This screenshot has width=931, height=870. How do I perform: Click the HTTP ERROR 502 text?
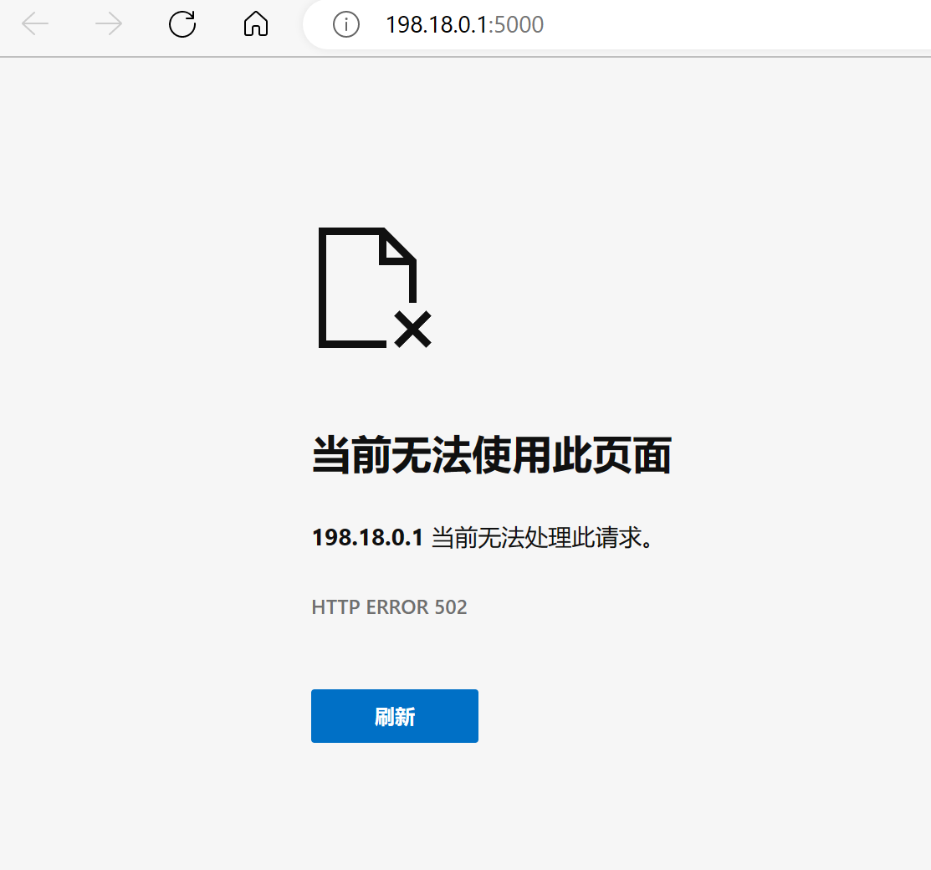click(x=389, y=607)
